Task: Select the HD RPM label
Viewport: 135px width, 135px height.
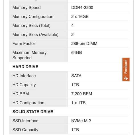Action: [21, 94]
